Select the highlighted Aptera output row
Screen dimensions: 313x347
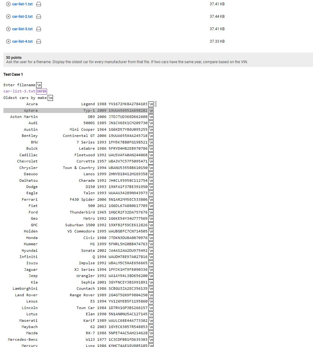pyautogui.click(x=78, y=110)
